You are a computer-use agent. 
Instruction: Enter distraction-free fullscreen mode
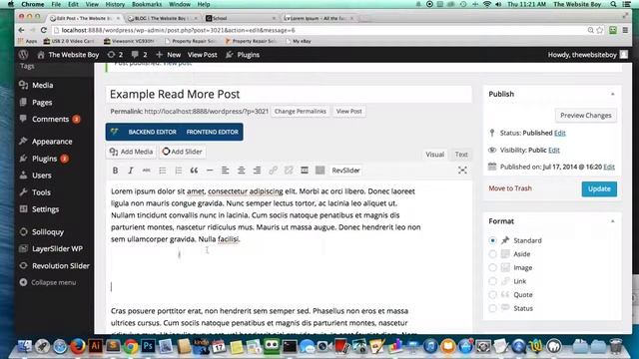(462, 171)
